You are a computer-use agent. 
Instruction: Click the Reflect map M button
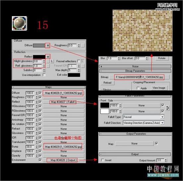point(48,57)
